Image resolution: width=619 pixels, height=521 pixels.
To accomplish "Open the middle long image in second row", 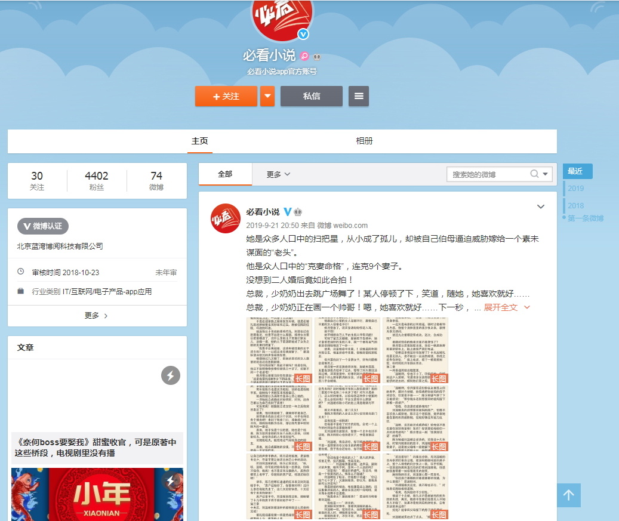I will click(x=347, y=418).
